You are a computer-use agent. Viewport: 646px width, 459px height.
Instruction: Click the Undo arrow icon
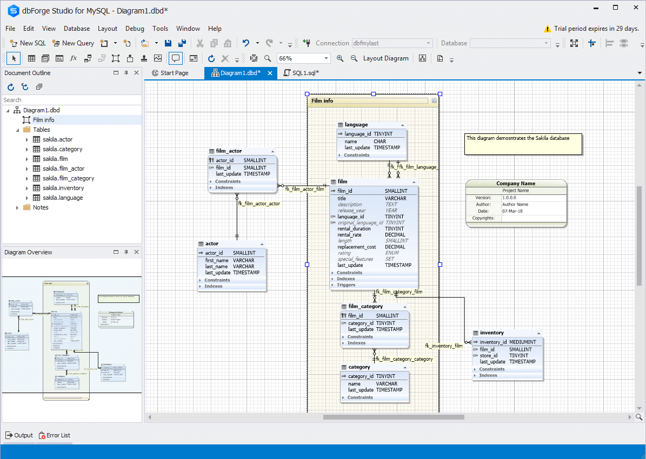(246, 43)
